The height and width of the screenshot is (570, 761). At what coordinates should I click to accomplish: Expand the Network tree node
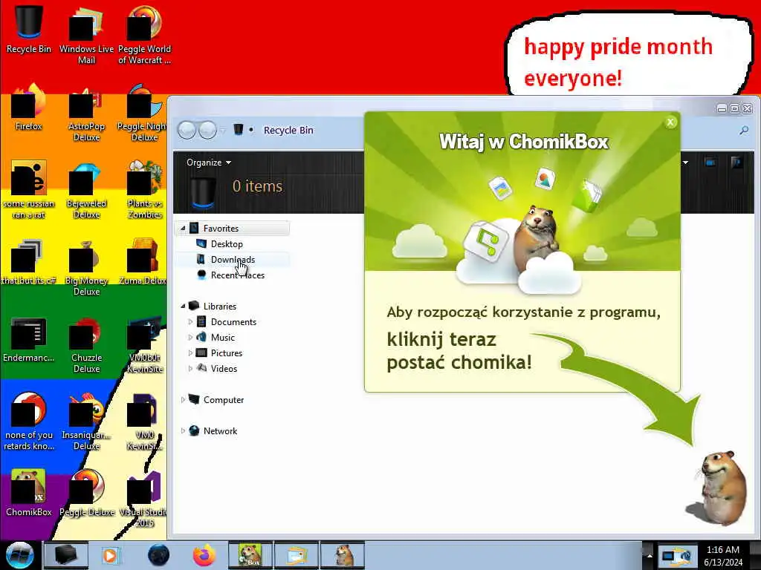coord(183,430)
